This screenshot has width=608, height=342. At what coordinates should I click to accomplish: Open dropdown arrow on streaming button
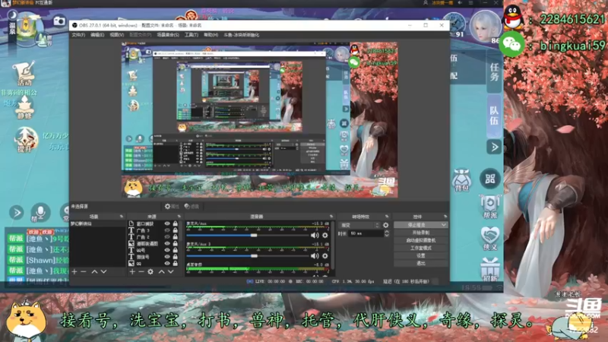coord(444,225)
